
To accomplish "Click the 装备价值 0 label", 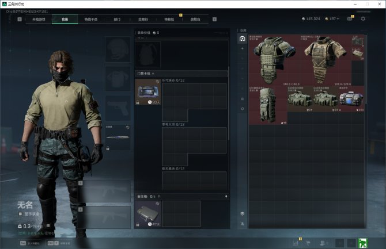I will pyautogui.click(x=148, y=33).
